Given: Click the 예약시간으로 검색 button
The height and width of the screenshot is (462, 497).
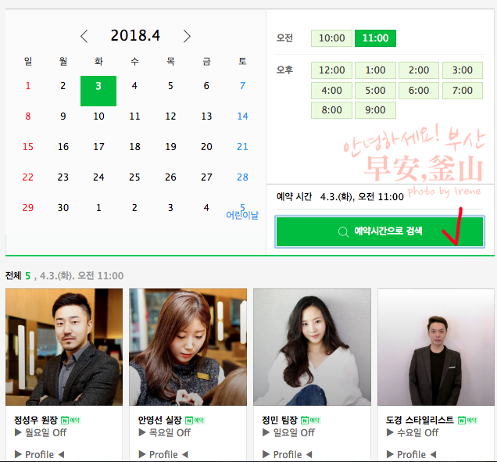Looking at the screenshot, I should point(380,232).
